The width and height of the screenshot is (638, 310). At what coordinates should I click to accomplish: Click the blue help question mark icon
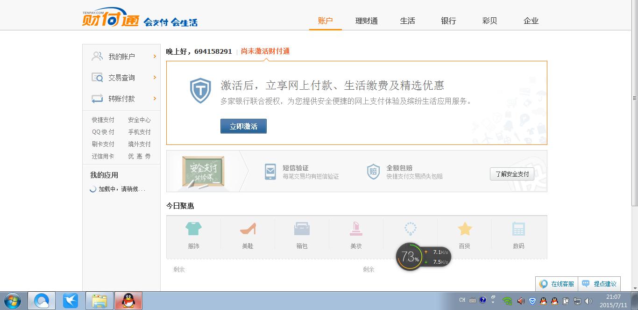(483, 300)
